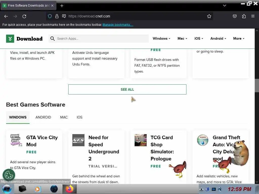259x194 pixels.
Task: Open Need for Speed Underground 2 link
Action: (x=104, y=148)
